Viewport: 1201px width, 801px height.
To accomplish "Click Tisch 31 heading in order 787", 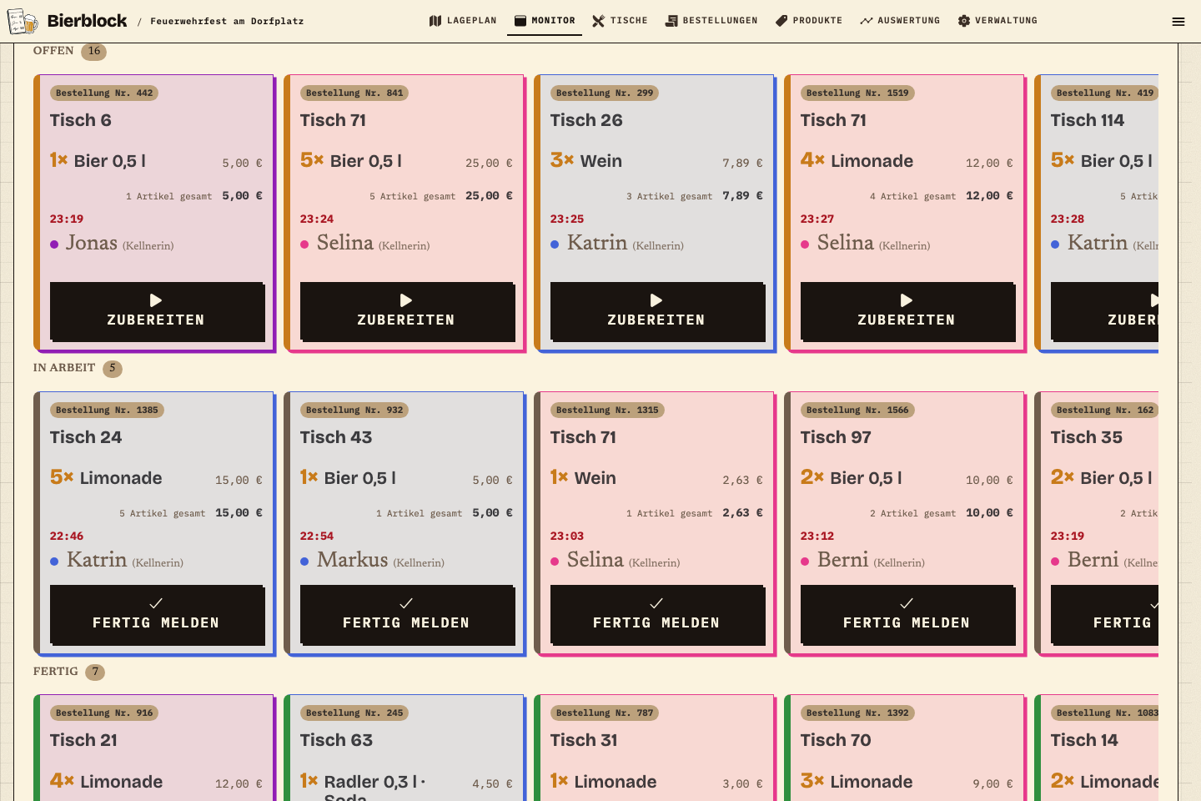I will [584, 740].
